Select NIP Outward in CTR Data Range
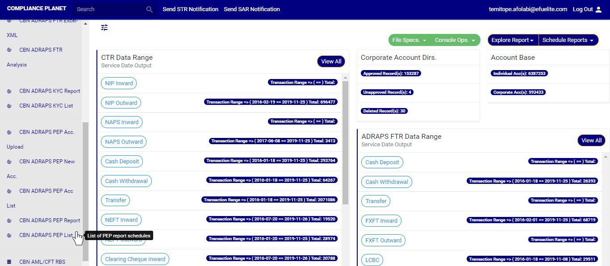Viewport: 610px width, 266px height. (x=121, y=103)
